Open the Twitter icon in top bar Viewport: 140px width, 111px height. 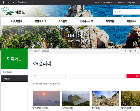tap(13, 3)
